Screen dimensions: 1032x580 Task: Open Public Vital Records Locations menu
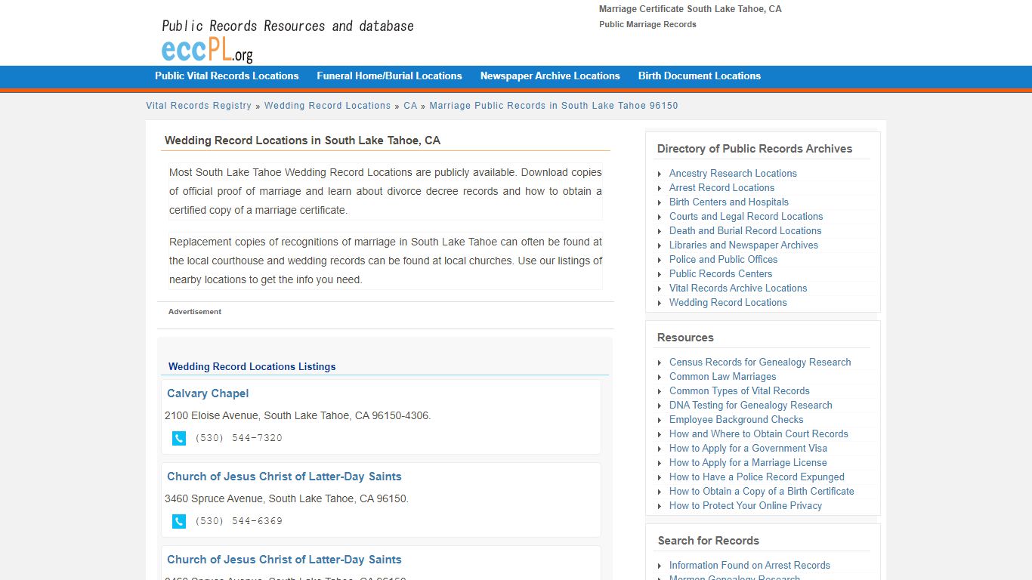coord(227,76)
